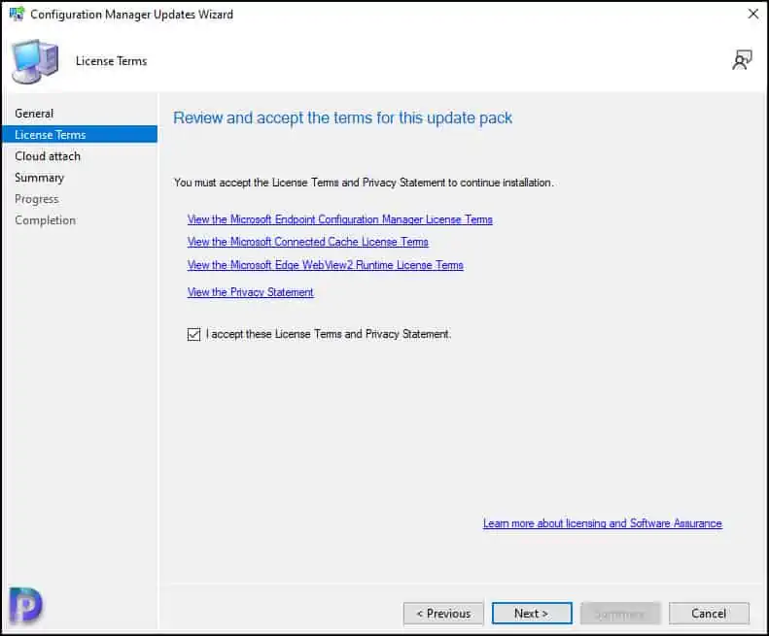769x636 pixels.
Task: Uncheck I accept these License Terms checkbox
Action: [193, 334]
